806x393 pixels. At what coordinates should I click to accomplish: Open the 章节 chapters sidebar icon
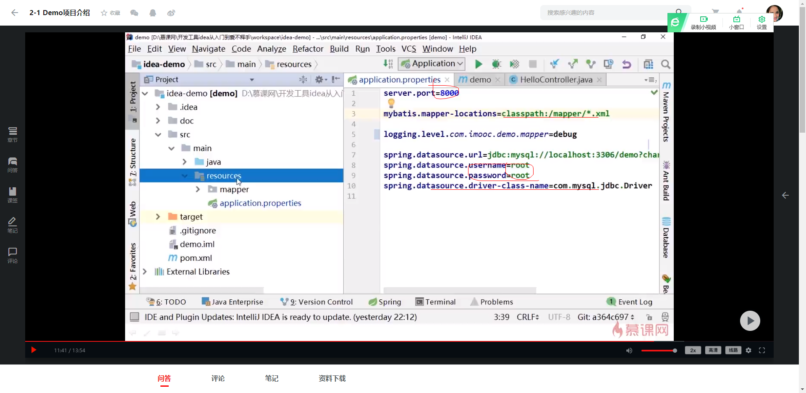13,135
